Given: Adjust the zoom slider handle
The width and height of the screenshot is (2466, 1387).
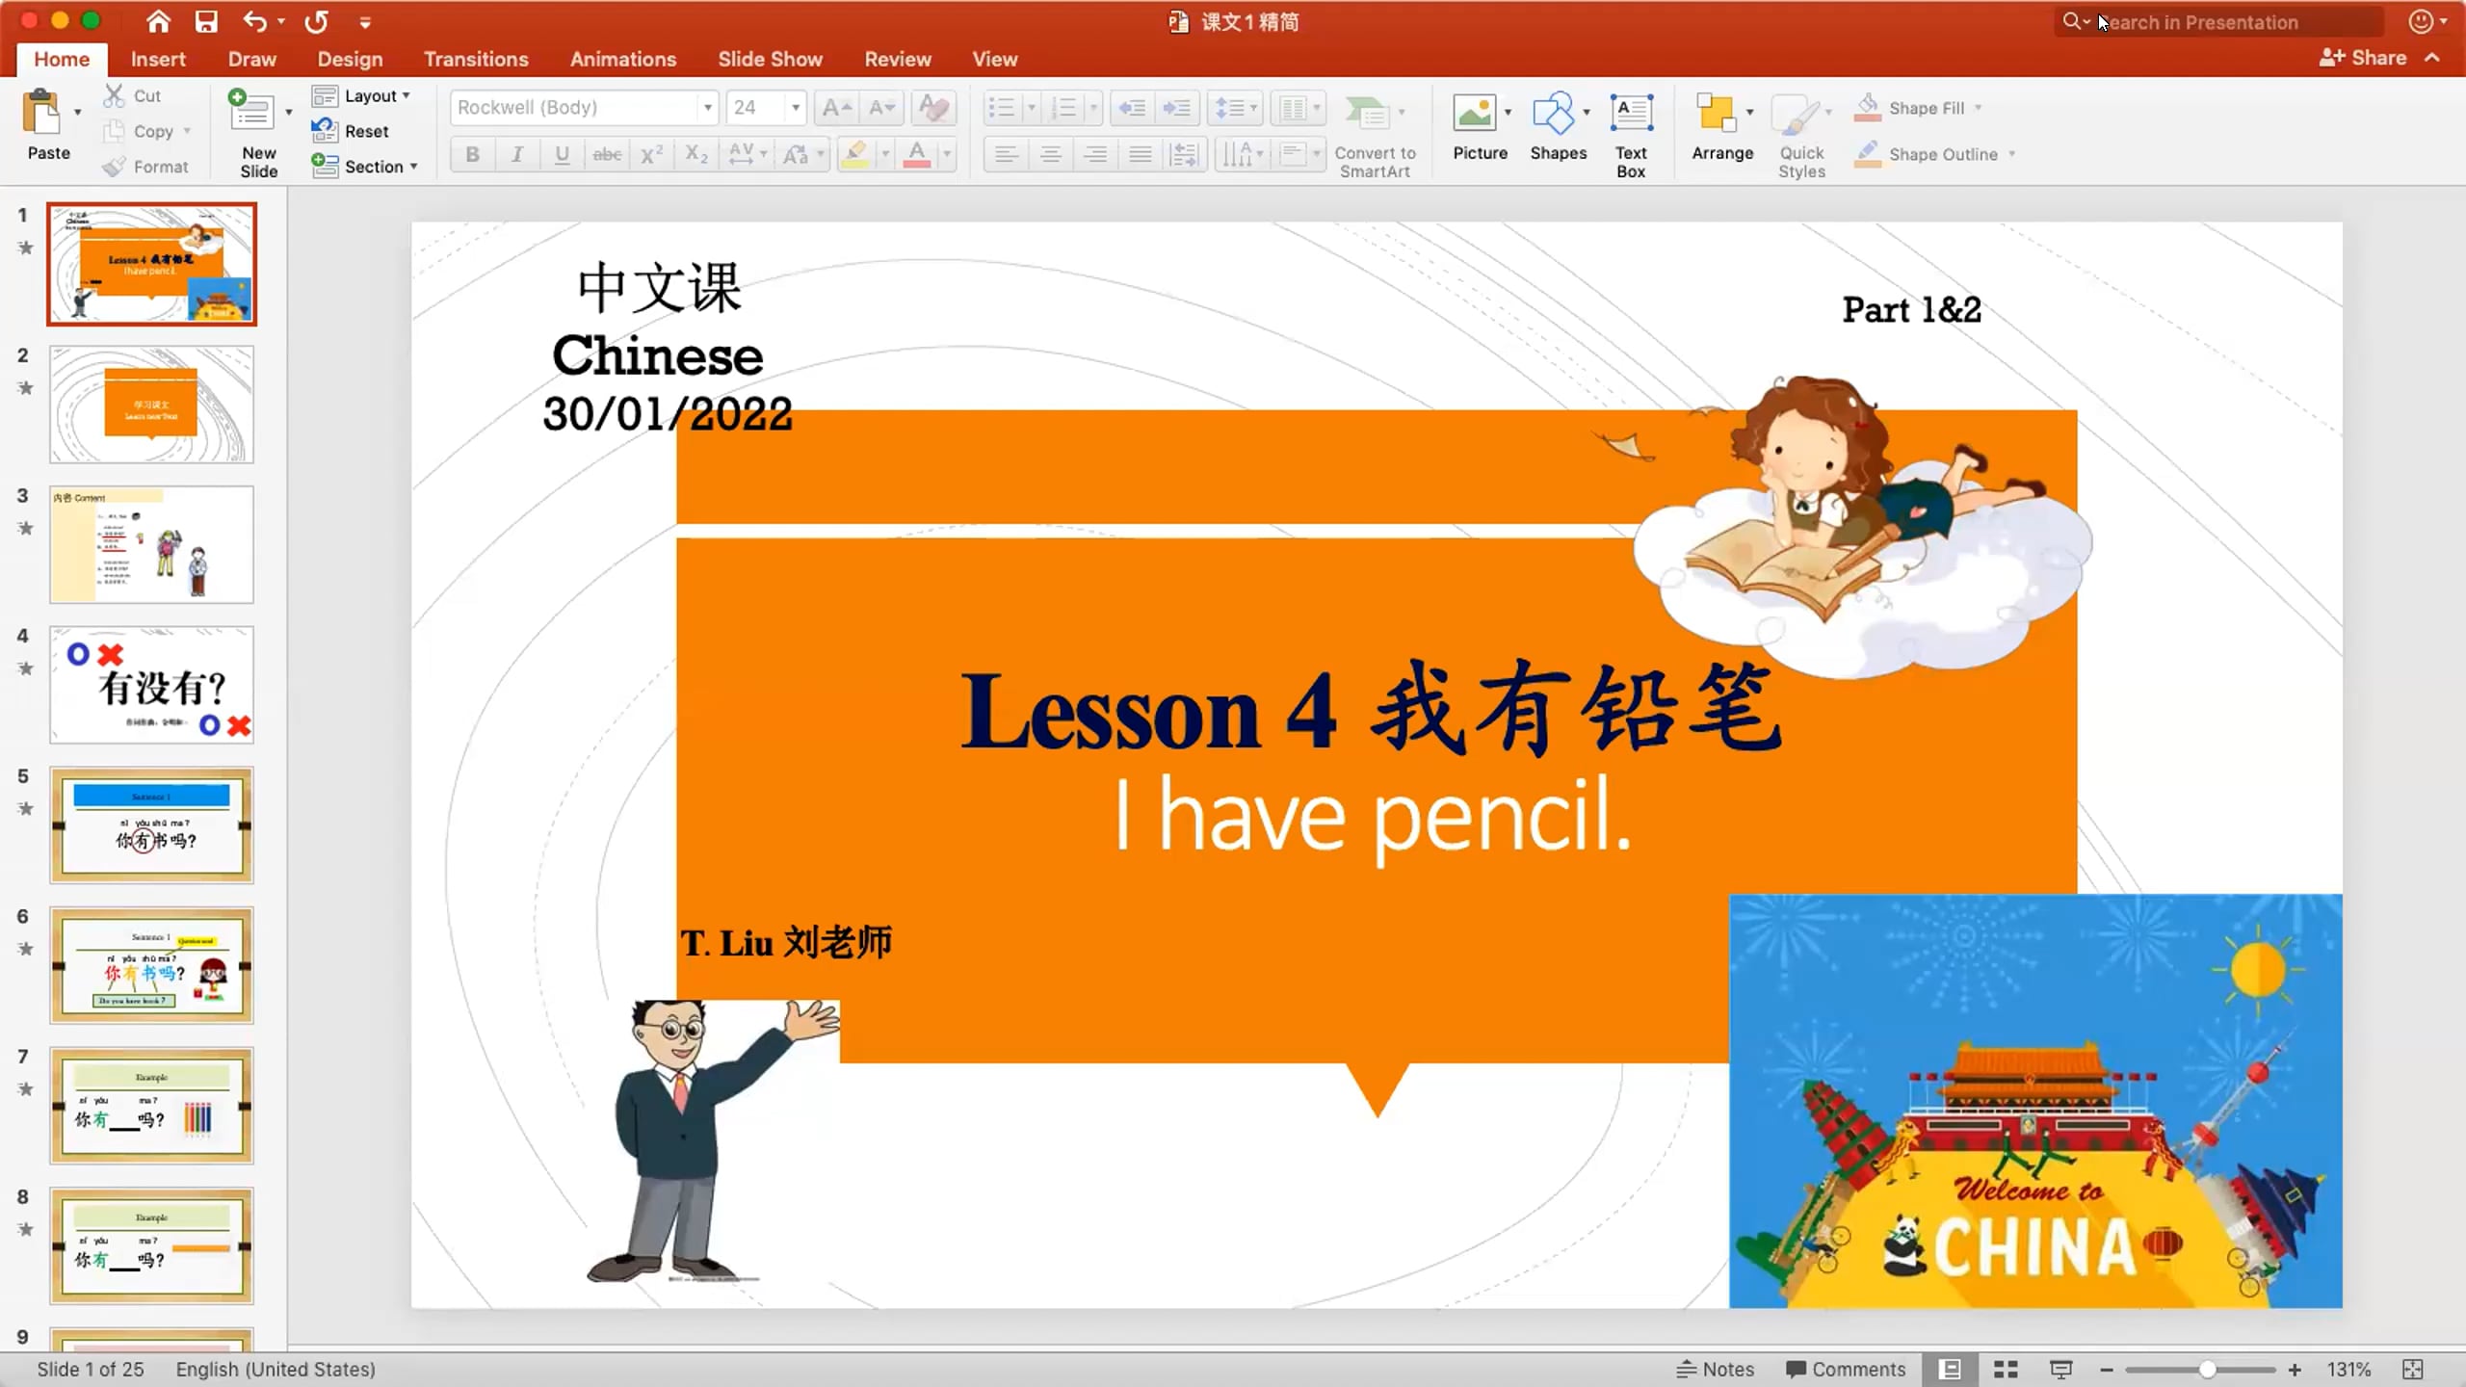Looking at the screenshot, I should [x=2207, y=1369].
